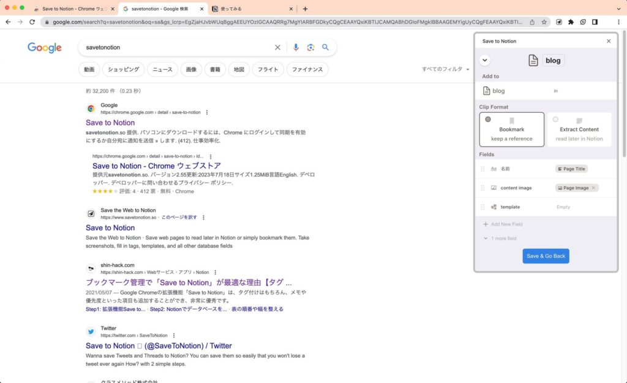Open the ブックマーク管理で「Save to Notion」 result
Screen dimensions: 627x383
[189, 283]
